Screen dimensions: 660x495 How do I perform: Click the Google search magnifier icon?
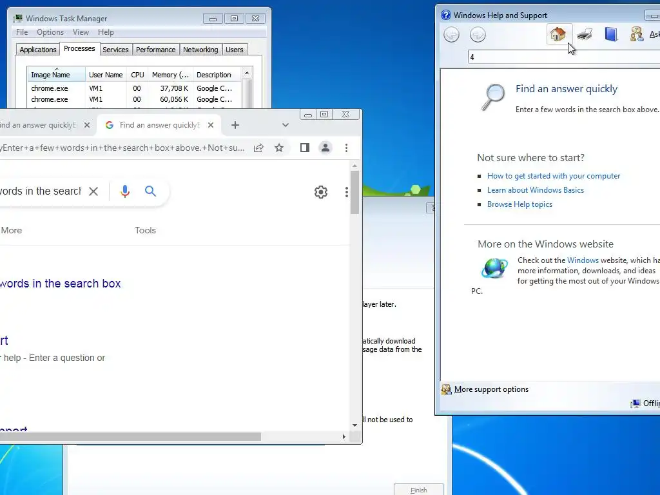[150, 191]
